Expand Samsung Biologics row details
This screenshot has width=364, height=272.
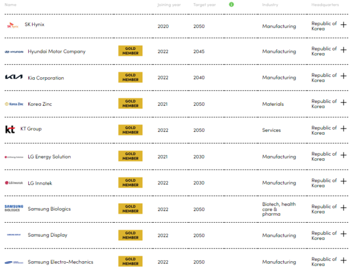pos(344,208)
